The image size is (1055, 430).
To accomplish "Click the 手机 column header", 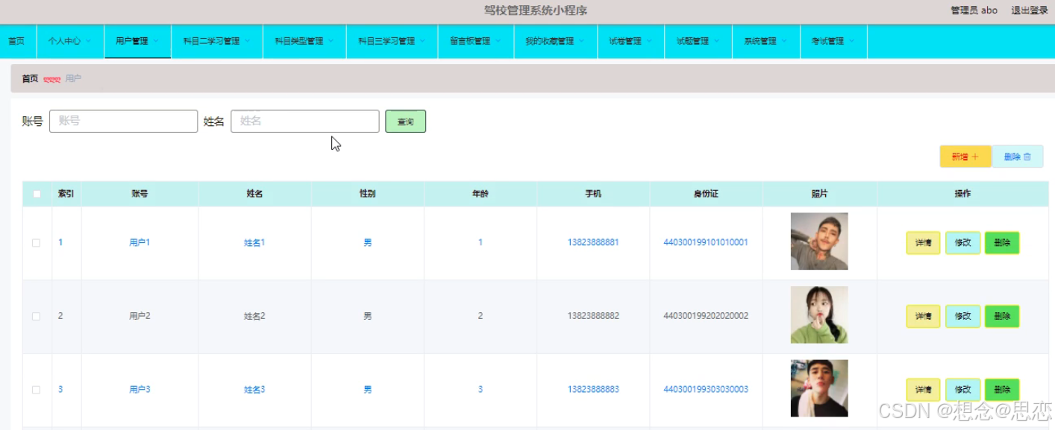I will pyautogui.click(x=593, y=194).
